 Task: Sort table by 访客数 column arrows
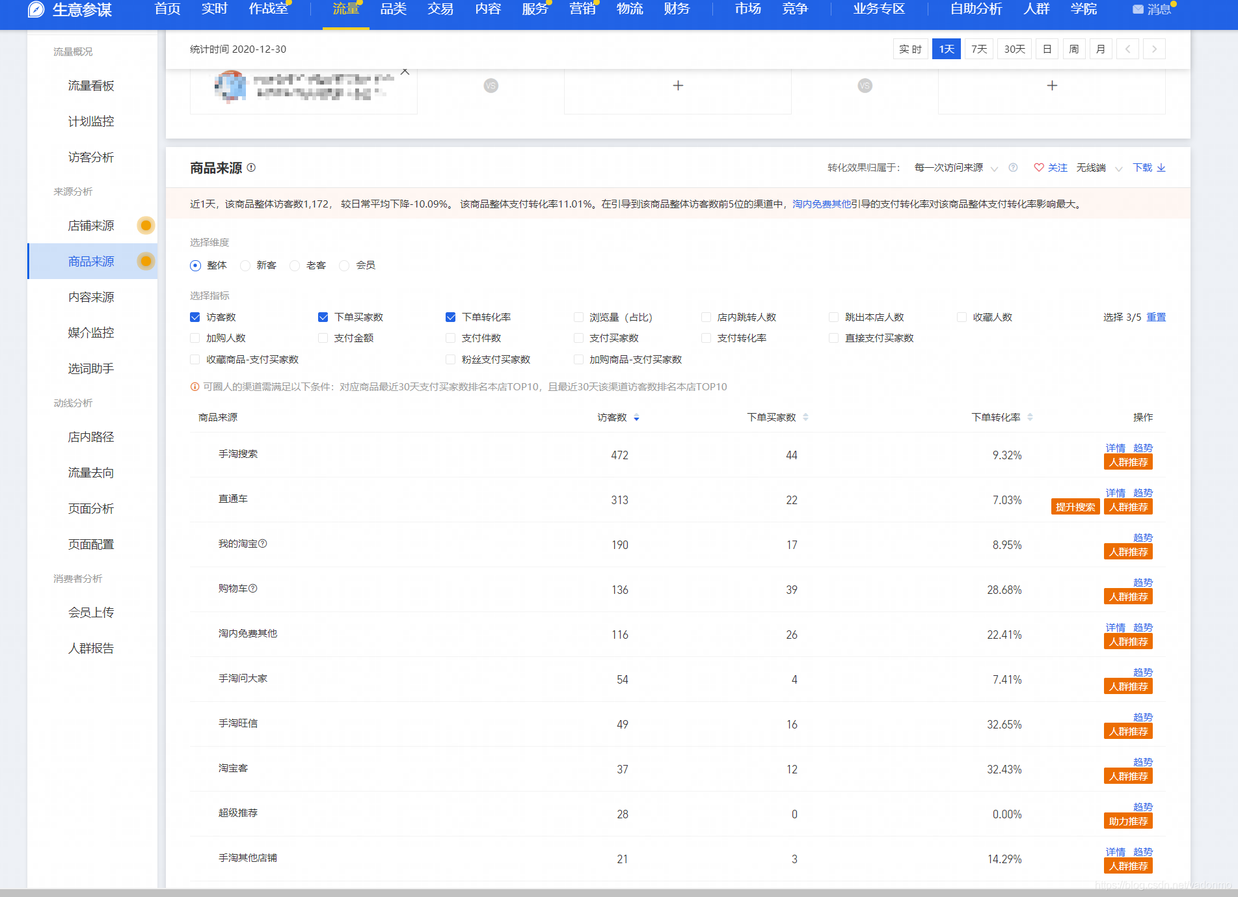636,417
